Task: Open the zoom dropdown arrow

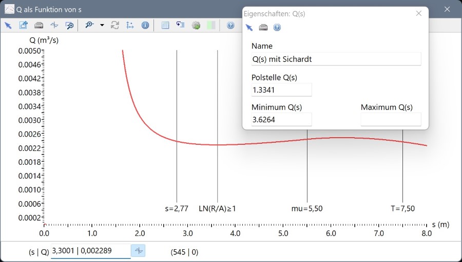Action: pos(102,25)
